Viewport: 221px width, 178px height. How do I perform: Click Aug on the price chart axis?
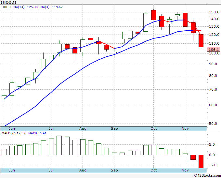click(x=83, y=129)
